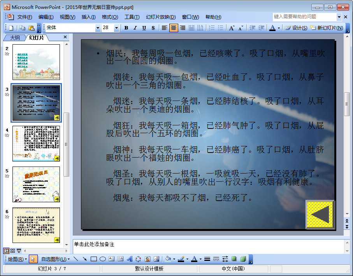353x276 pixels.
Task: Open the Design (设计) task pane
Action: coord(296,28)
